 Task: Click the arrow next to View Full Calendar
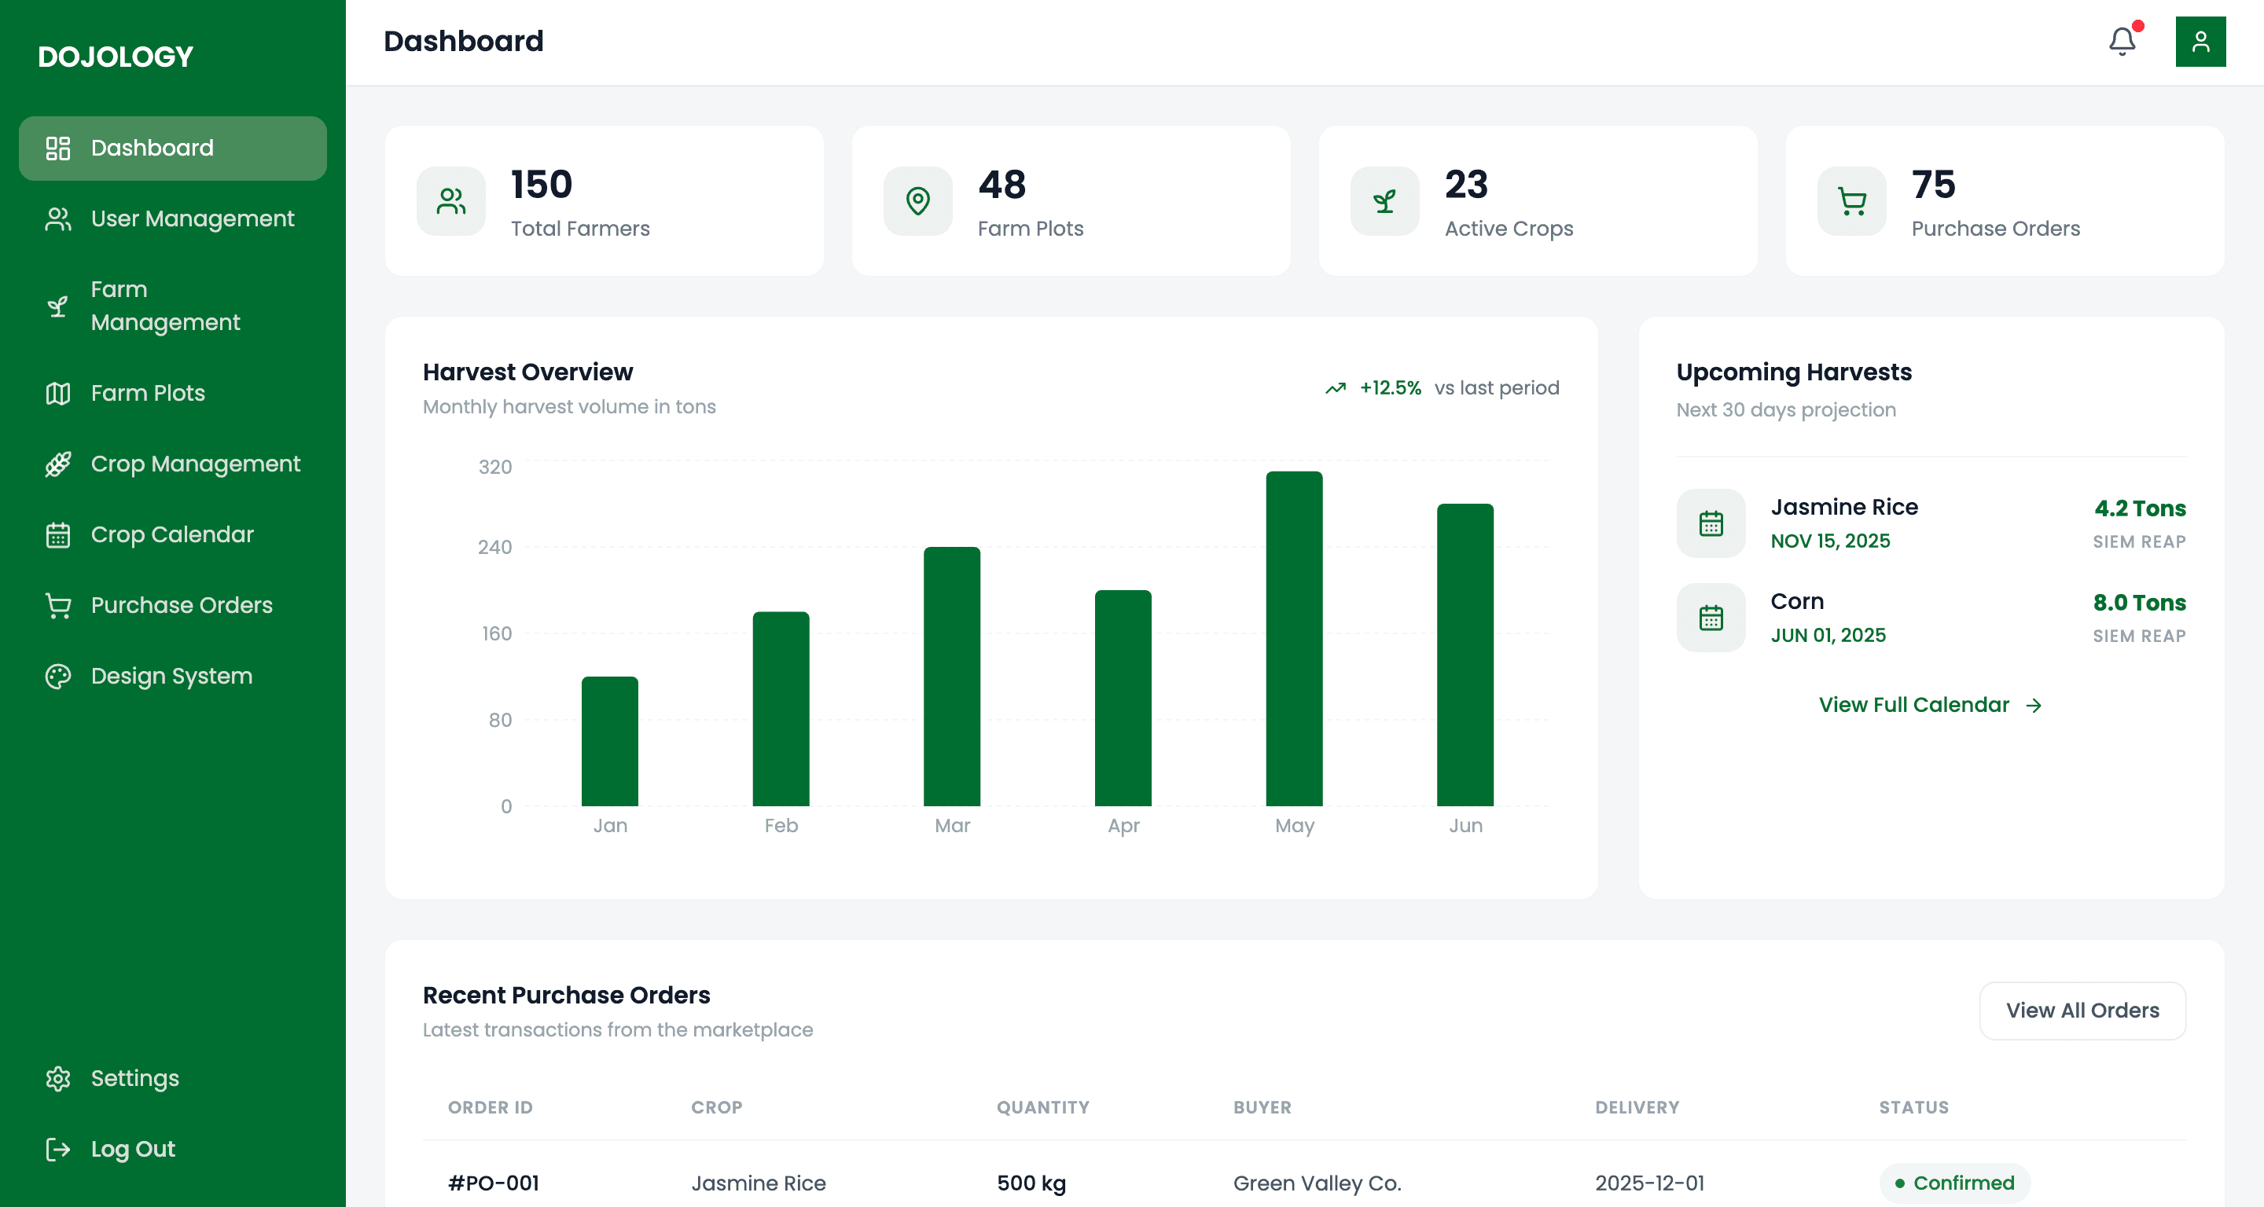click(x=2033, y=706)
